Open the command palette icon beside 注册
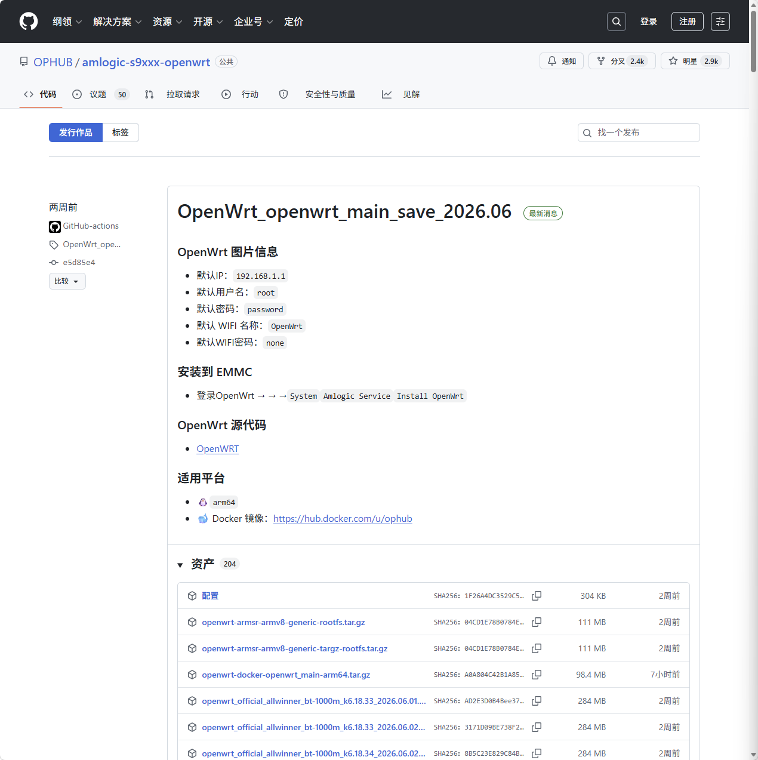This screenshot has height=760, width=758. point(720,21)
